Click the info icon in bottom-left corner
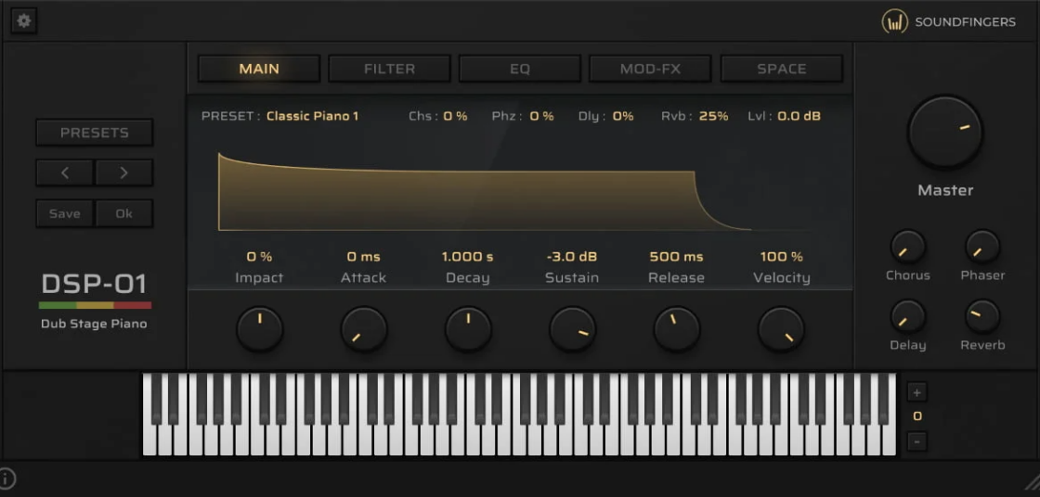Image resolution: width=1040 pixels, height=497 pixels. [7, 478]
